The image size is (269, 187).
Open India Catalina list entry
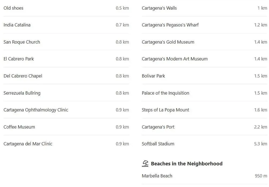point(66,25)
